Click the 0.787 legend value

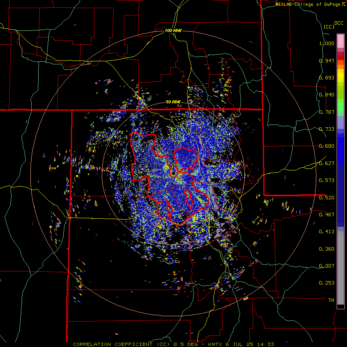pos(327,112)
